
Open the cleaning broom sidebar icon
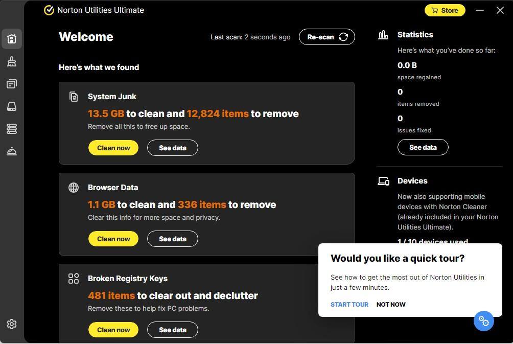tap(12, 61)
